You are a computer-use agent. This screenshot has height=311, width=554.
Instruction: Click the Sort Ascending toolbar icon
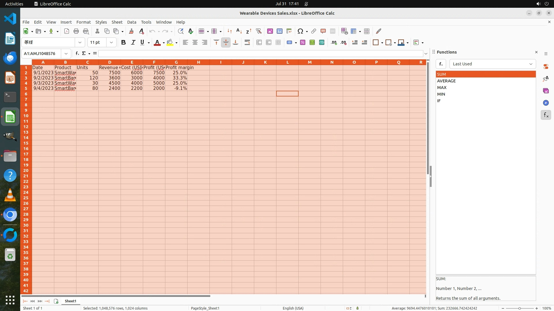(x=239, y=31)
